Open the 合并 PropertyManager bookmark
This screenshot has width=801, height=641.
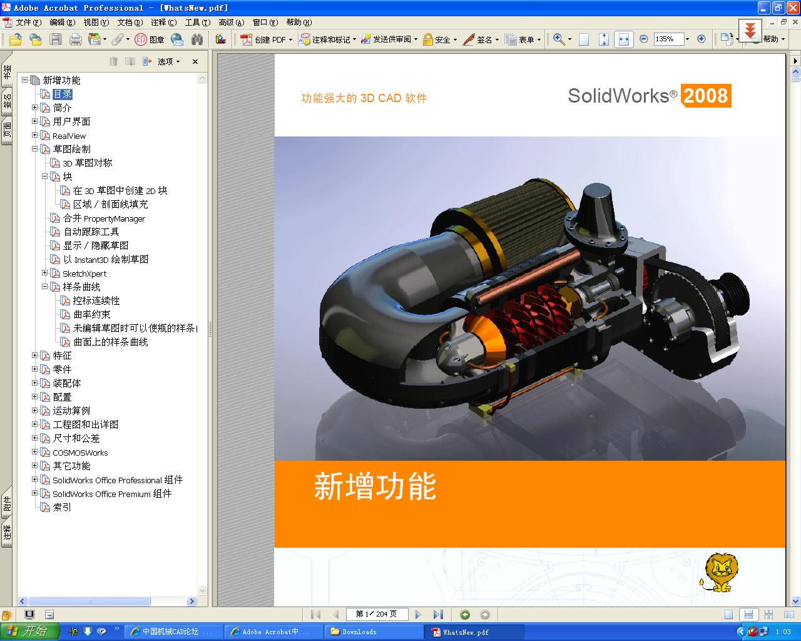pyautogui.click(x=104, y=218)
